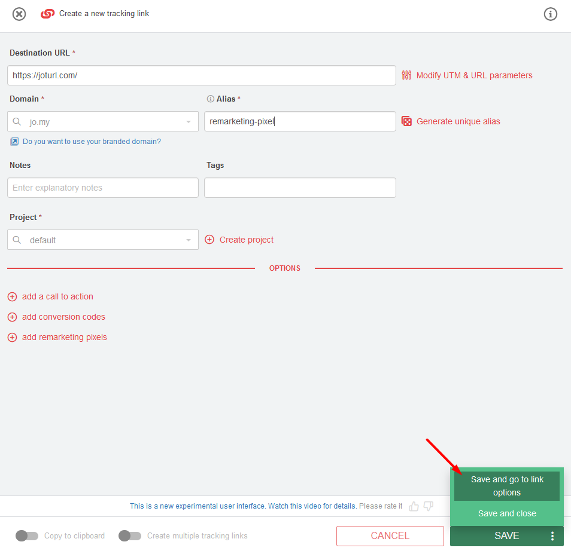Open the Project dropdown showing default
Image resolution: width=571 pixels, height=554 pixels.
click(103, 240)
